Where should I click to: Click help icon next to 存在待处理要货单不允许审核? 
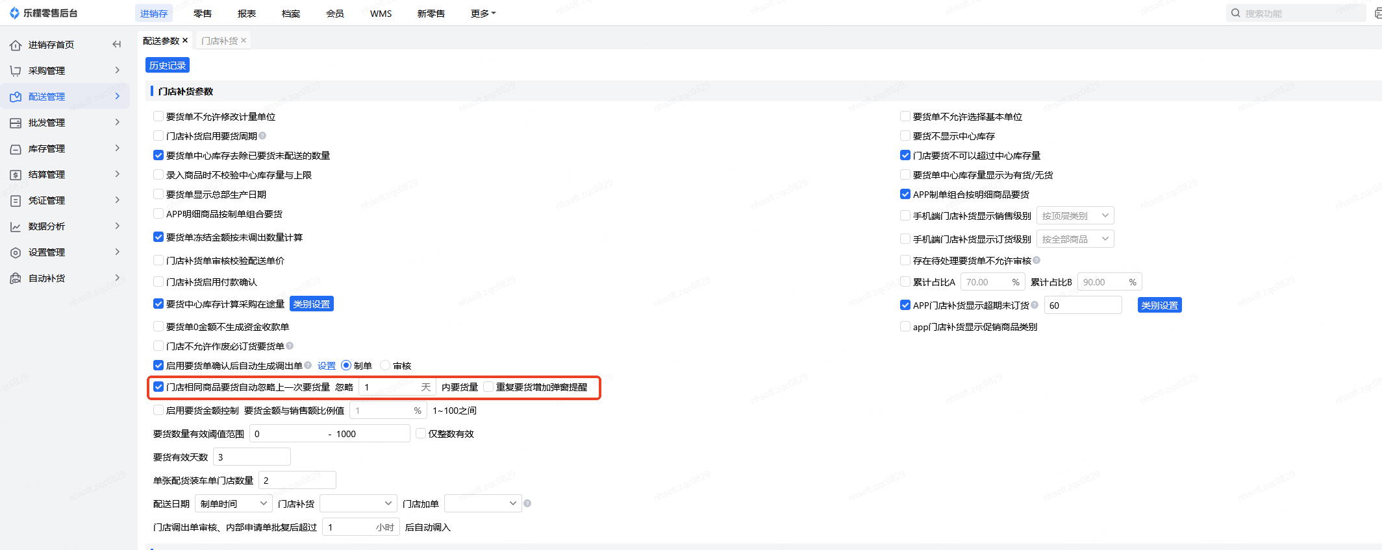click(x=1036, y=260)
